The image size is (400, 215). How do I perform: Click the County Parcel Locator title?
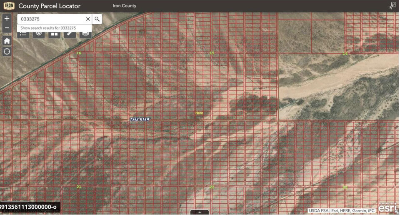[x=49, y=6]
